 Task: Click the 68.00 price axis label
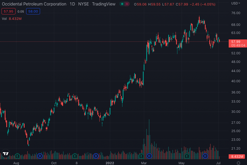[x=236, y=25]
